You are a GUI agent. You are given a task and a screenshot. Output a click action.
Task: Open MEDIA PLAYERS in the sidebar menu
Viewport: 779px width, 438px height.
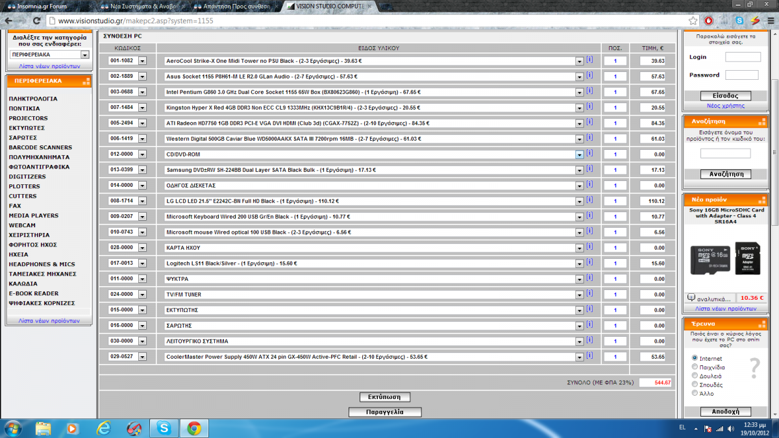33,215
